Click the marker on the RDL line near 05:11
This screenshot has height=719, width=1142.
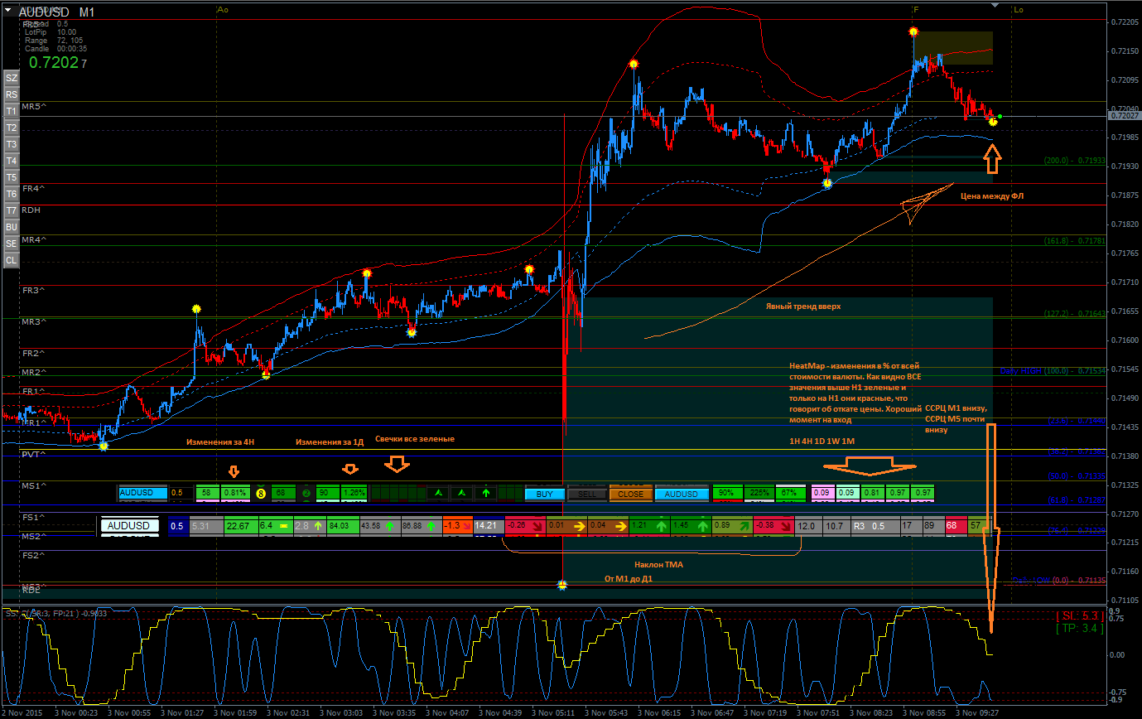[x=562, y=585]
